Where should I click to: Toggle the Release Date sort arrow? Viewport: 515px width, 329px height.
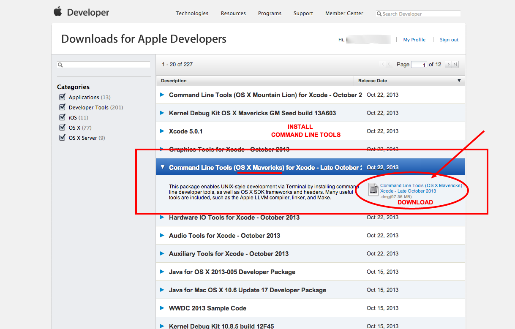tap(459, 81)
